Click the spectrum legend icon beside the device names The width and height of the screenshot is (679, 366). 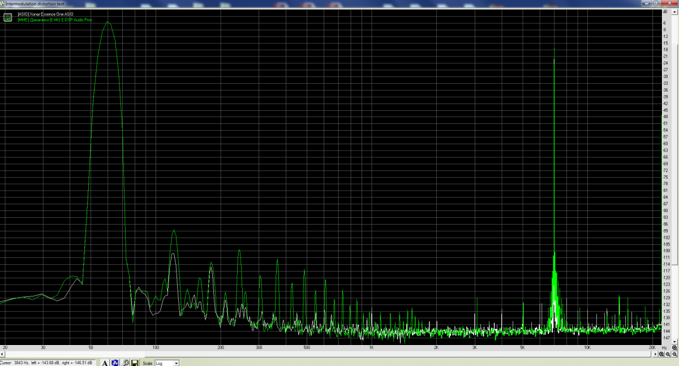point(7,17)
